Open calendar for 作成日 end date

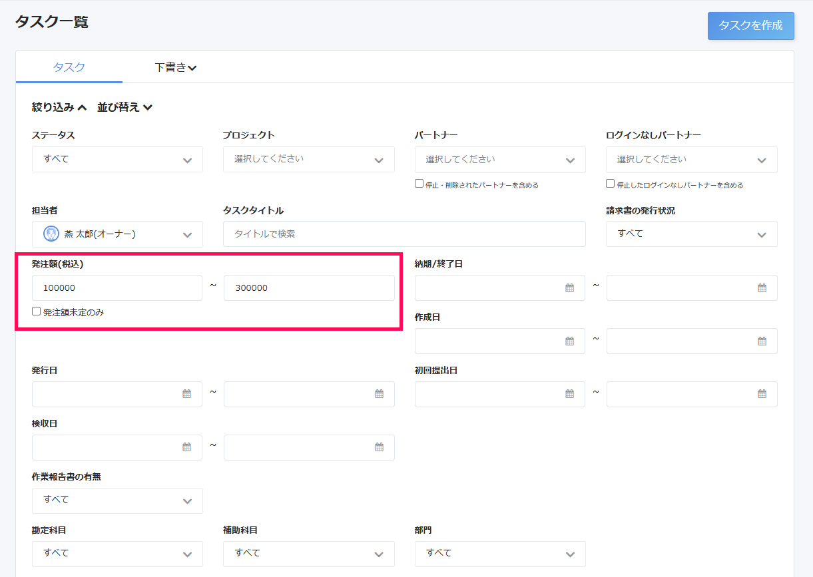762,341
